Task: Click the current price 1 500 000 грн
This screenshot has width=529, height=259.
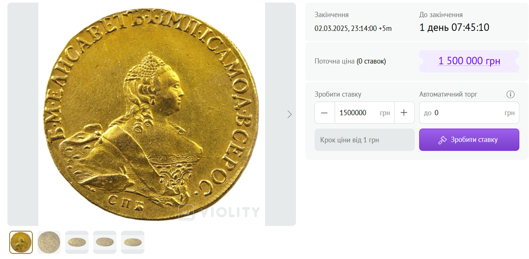Action: 469,61
